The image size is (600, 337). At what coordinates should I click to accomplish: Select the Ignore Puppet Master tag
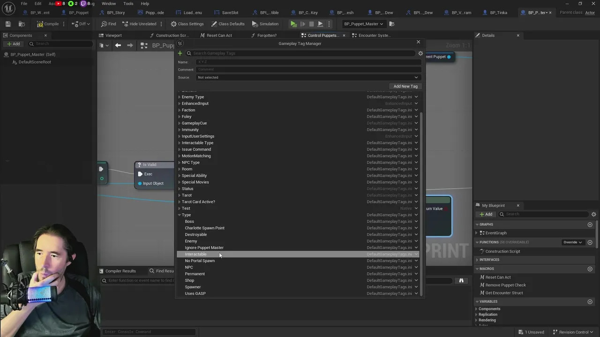tap(204, 248)
